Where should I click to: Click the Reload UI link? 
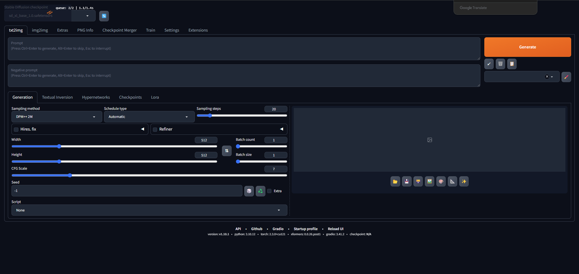tap(335, 229)
